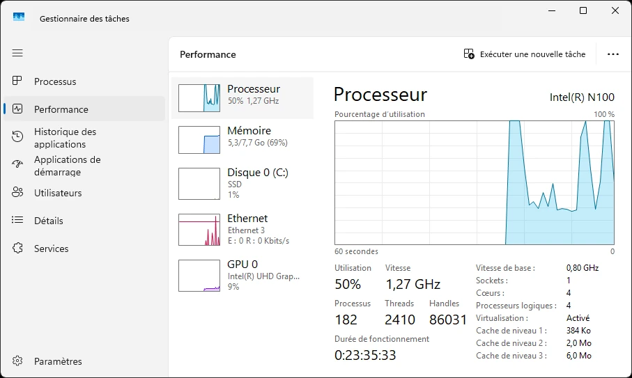Select the Performance sidebar item
The image size is (632, 378).
84,109
